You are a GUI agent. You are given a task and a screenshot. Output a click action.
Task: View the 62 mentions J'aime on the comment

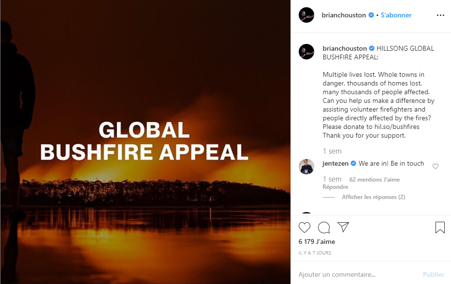[375, 180]
